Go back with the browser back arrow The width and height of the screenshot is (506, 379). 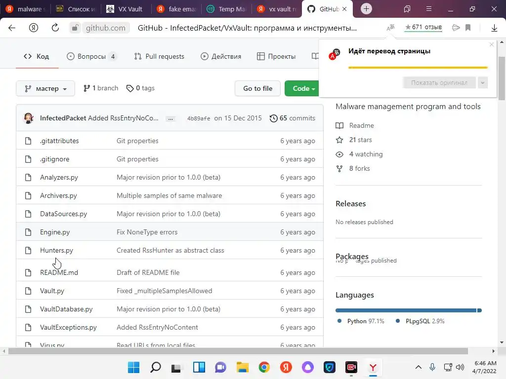tap(12, 28)
